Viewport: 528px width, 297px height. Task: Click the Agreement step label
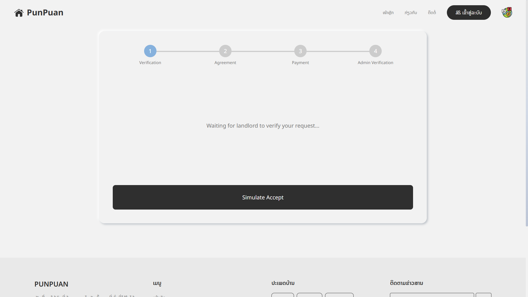coord(225,63)
